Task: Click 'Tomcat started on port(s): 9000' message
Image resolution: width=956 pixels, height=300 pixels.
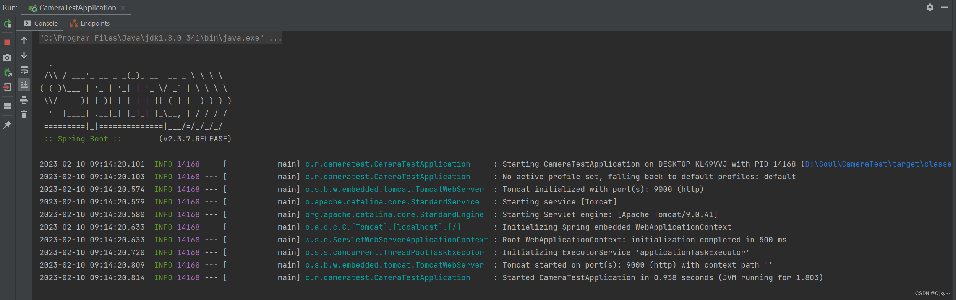Action: [637, 265]
